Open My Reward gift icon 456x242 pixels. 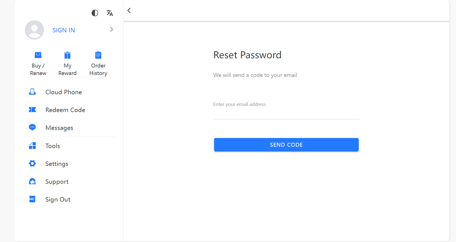coord(67,55)
